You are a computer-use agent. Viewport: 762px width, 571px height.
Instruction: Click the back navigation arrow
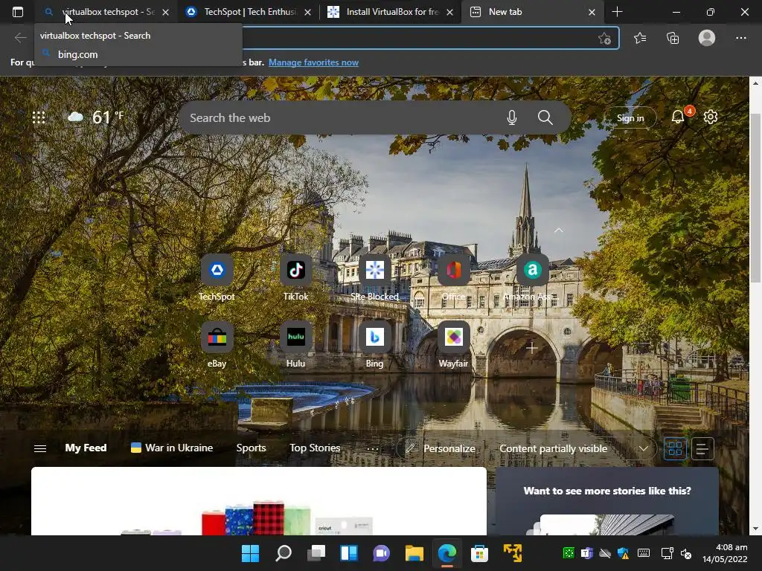pos(20,38)
